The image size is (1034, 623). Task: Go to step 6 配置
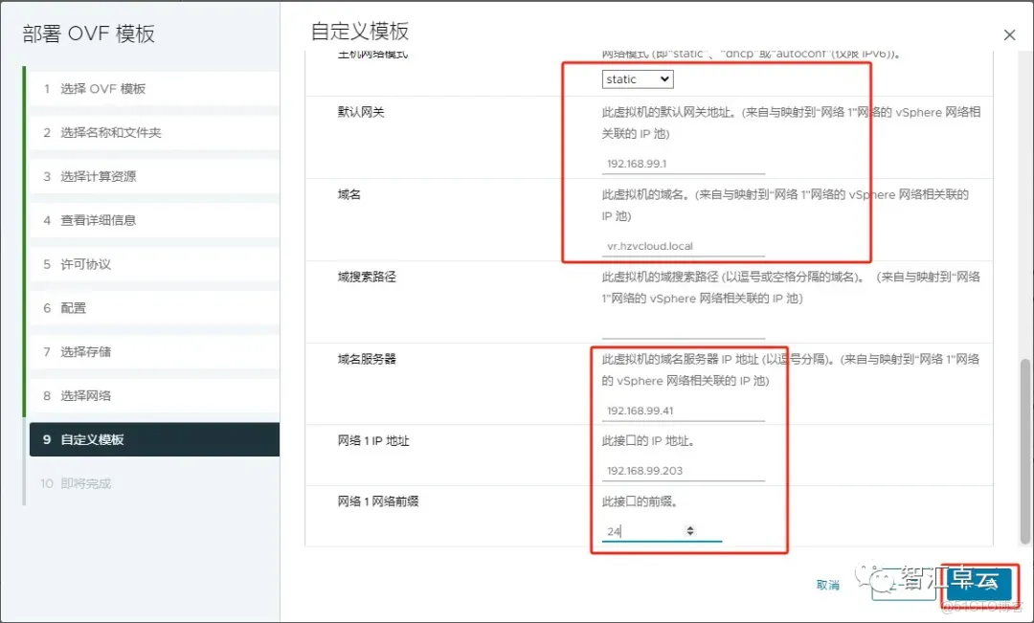pos(154,308)
